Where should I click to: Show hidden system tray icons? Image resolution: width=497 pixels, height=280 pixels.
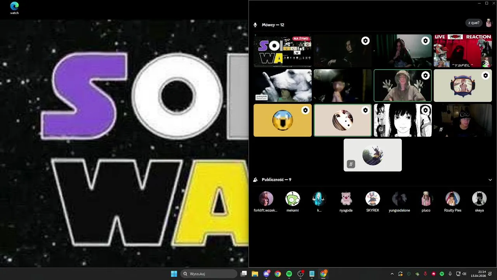(392, 274)
